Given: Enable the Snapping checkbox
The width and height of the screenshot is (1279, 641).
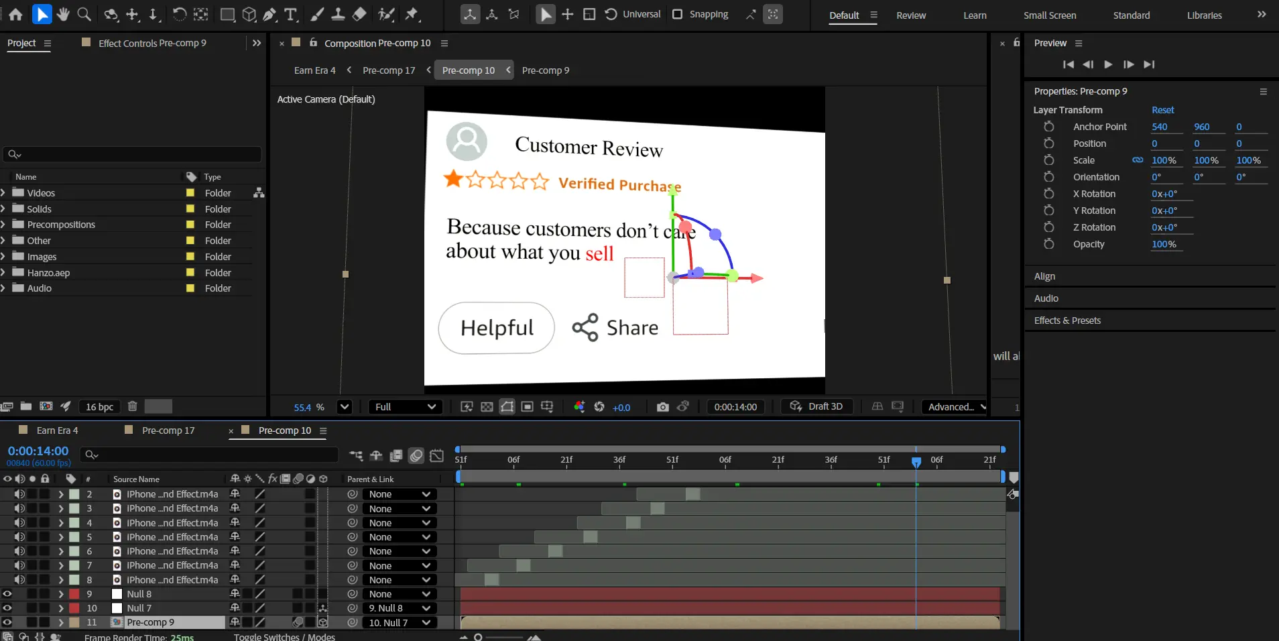Looking at the screenshot, I should 678,14.
